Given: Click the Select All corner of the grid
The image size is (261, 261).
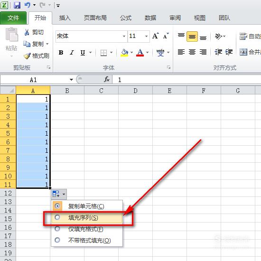Looking at the screenshot, I should [x=8, y=90].
